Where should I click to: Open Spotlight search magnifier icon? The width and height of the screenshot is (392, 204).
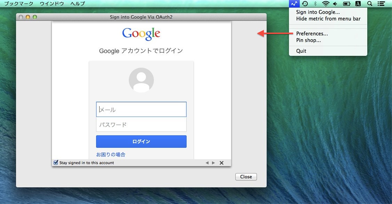[x=370, y=3]
